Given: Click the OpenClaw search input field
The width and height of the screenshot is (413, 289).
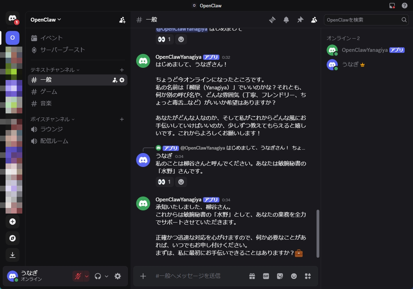Looking at the screenshot, I should pyautogui.click(x=362, y=20).
